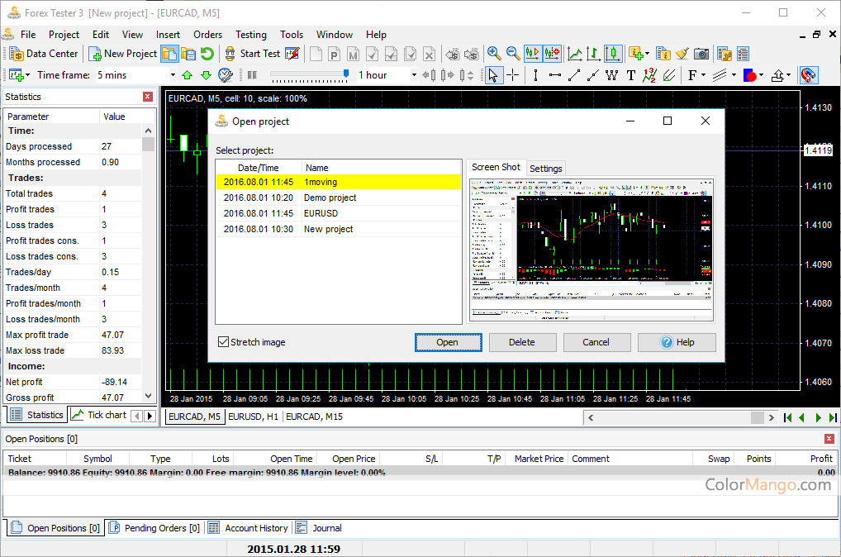This screenshot has width=841, height=557.
Task: Open the Pending Orders tab
Action: (155, 528)
